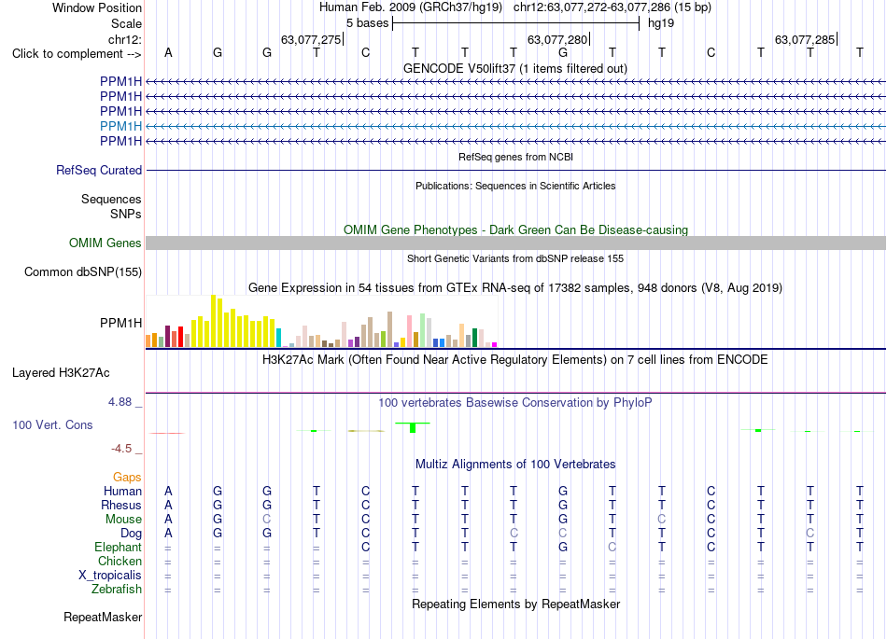
Task: Click the A base in the complement sequence row
Action: [168, 53]
